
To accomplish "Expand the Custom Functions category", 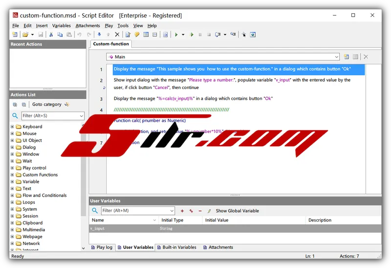I will tap(12, 175).
